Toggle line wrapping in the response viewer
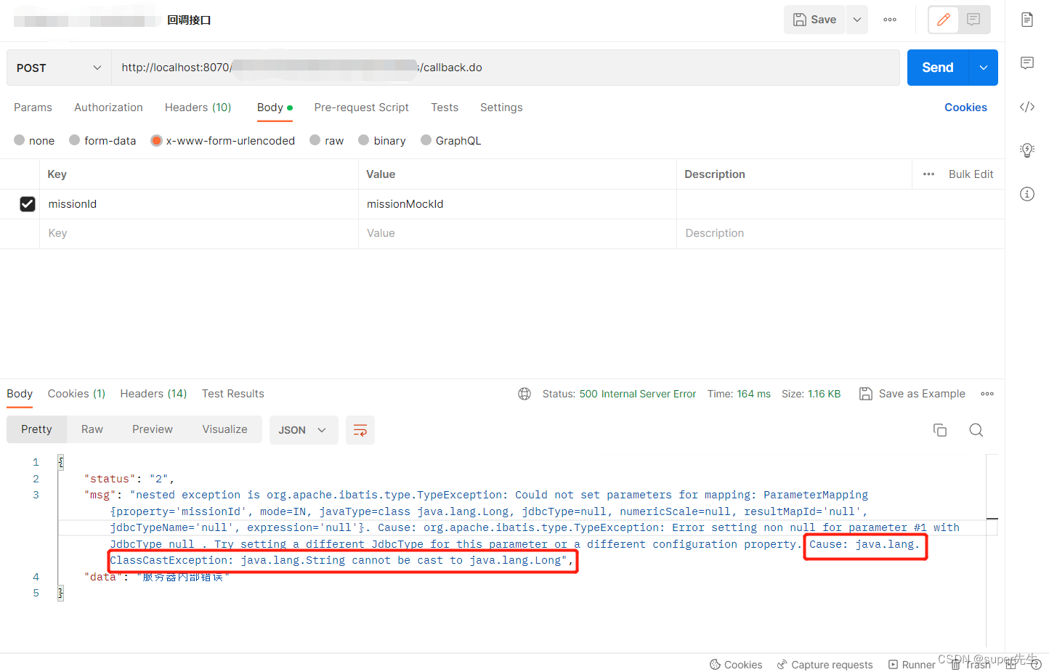 (x=360, y=429)
